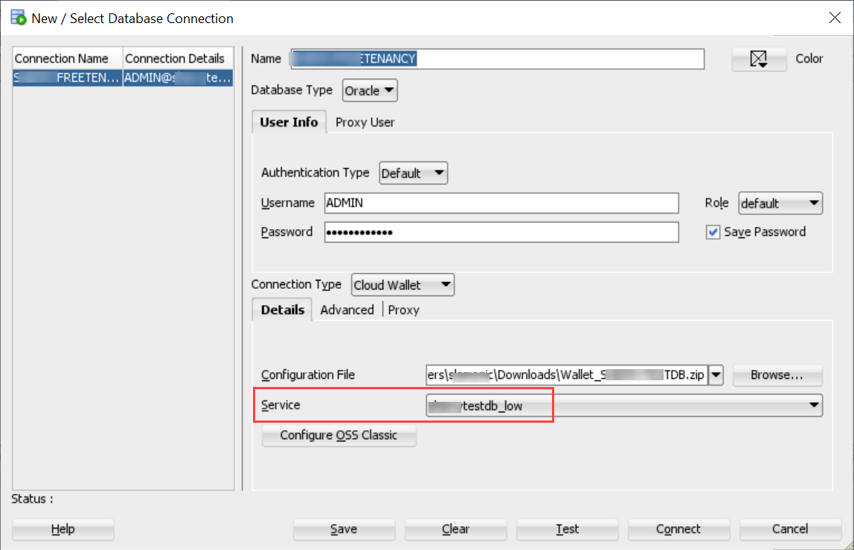Click the Connection Name column header
Screen dimensions: 854x550
[x=68, y=58]
